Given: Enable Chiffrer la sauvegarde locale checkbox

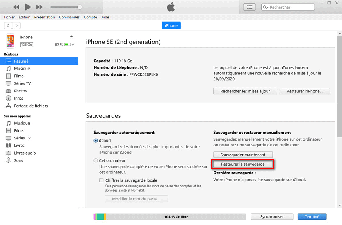Looking at the screenshot, I should click(102, 180).
